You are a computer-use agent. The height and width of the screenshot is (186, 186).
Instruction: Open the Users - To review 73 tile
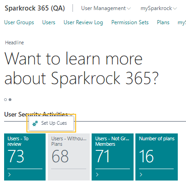25,157
